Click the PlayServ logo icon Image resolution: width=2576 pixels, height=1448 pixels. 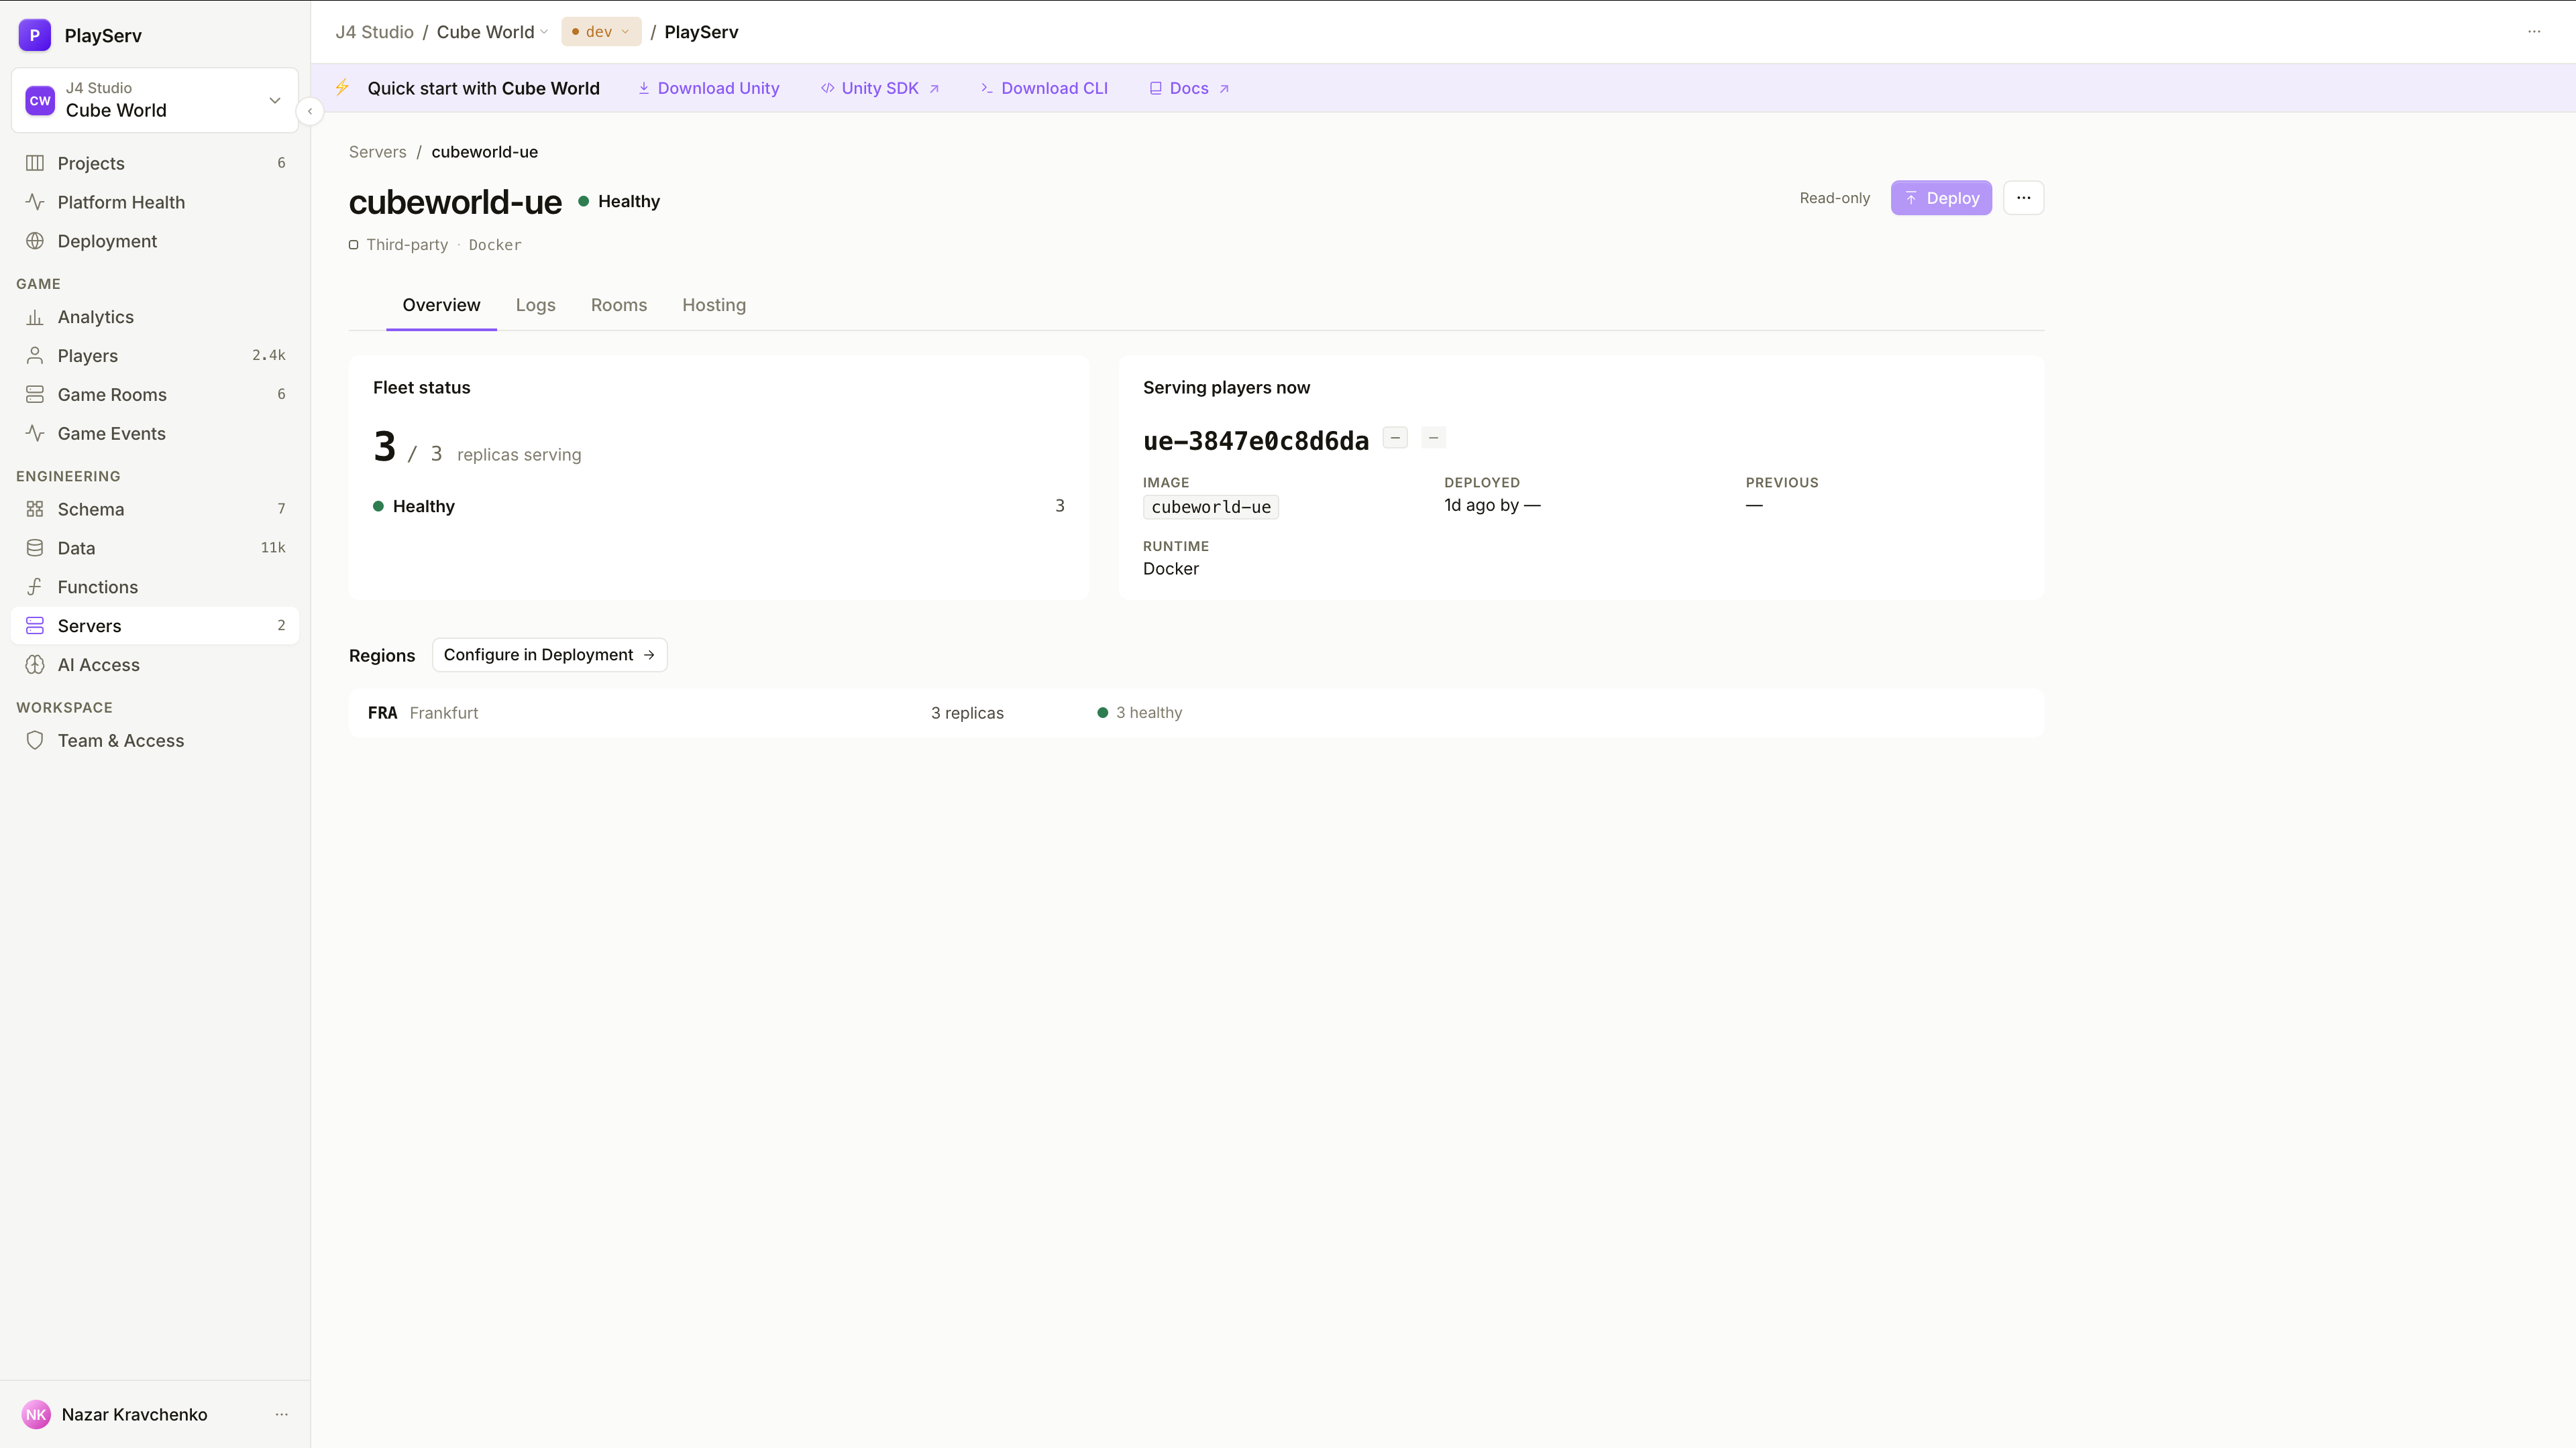click(x=35, y=35)
